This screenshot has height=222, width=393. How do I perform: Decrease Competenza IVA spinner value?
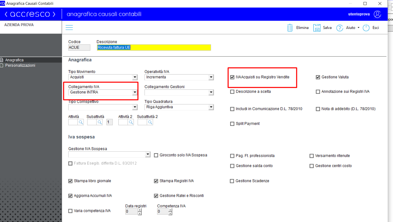click(170, 213)
